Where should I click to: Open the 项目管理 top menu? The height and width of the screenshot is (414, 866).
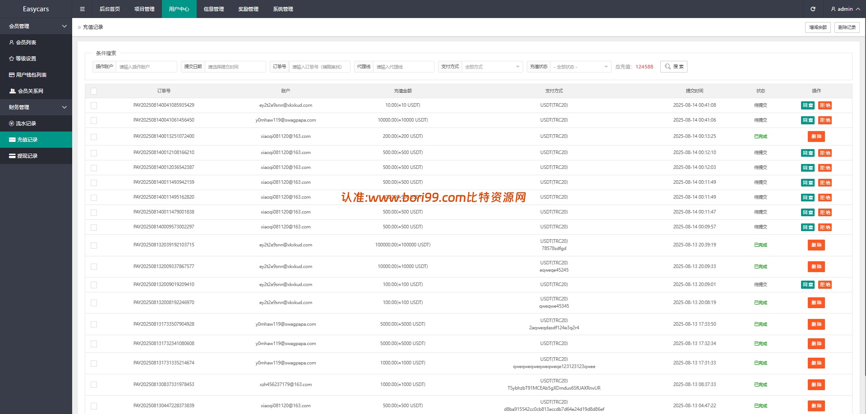[x=144, y=9]
